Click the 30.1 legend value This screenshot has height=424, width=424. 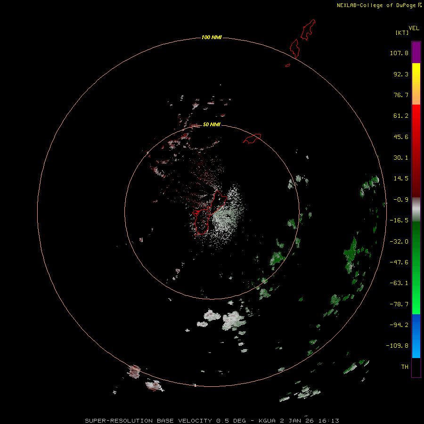(401, 158)
